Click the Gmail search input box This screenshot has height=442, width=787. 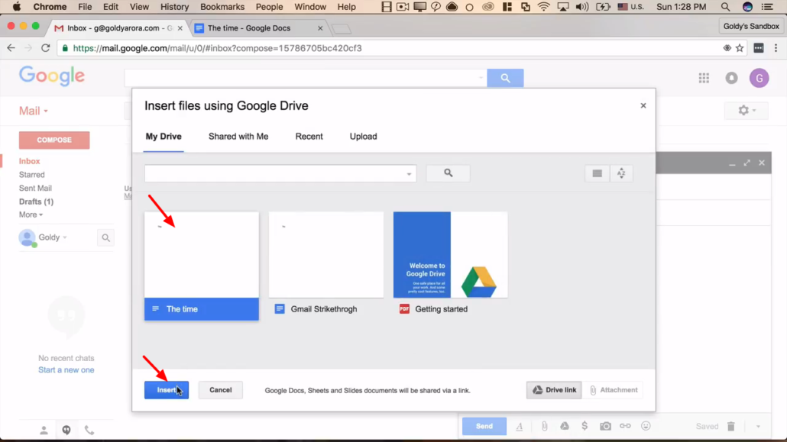[x=306, y=78]
